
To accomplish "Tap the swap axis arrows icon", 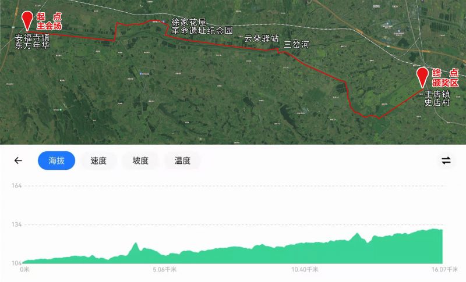I will (446, 160).
